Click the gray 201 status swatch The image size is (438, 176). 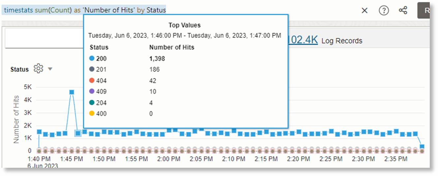point(92,70)
